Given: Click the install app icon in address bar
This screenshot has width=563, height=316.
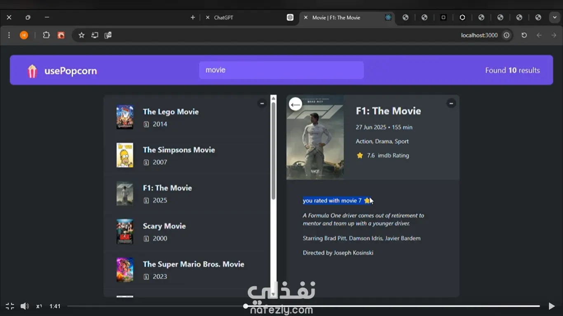Looking at the screenshot, I should click(95, 35).
